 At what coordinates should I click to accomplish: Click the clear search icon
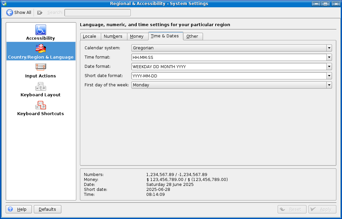40,13
